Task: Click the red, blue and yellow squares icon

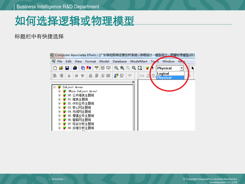Action: coord(89,68)
